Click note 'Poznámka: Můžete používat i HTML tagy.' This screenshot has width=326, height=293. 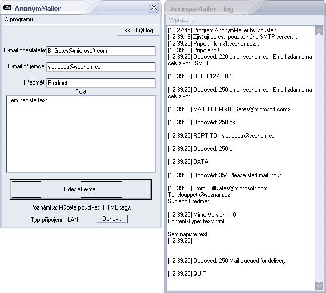click(x=80, y=207)
